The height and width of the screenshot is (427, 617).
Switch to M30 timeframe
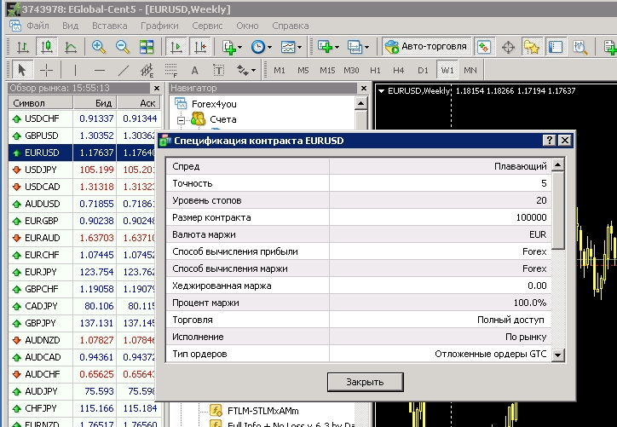tap(351, 71)
